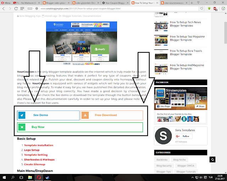
Task: Switch to Your Coupon Blogger tab
Action: (x=115, y=3)
